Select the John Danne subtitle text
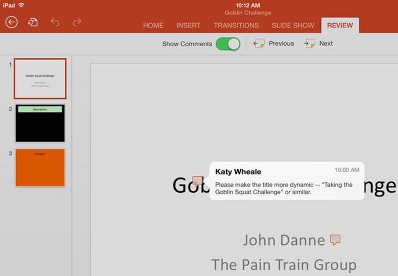 click(284, 240)
